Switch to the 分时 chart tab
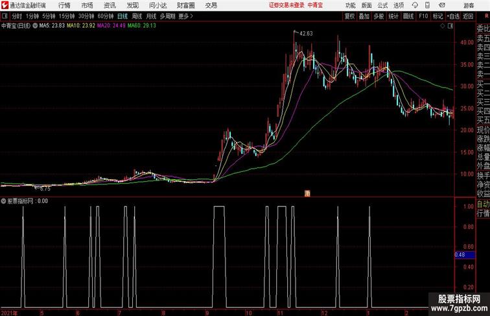490x316 pixels. [x=17, y=16]
